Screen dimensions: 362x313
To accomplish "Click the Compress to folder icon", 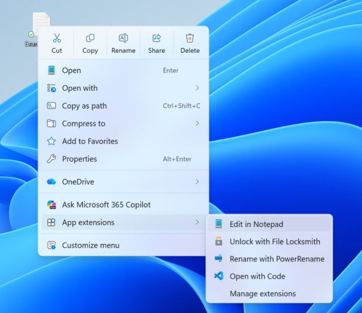I will point(52,124).
